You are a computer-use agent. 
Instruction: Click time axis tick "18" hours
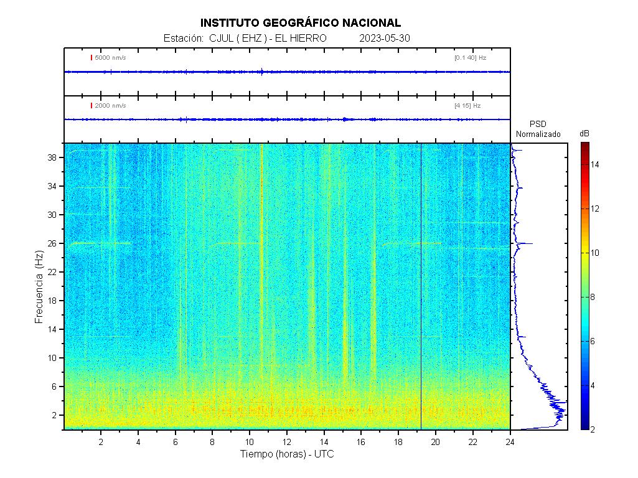pyautogui.click(x=398, y=442)
